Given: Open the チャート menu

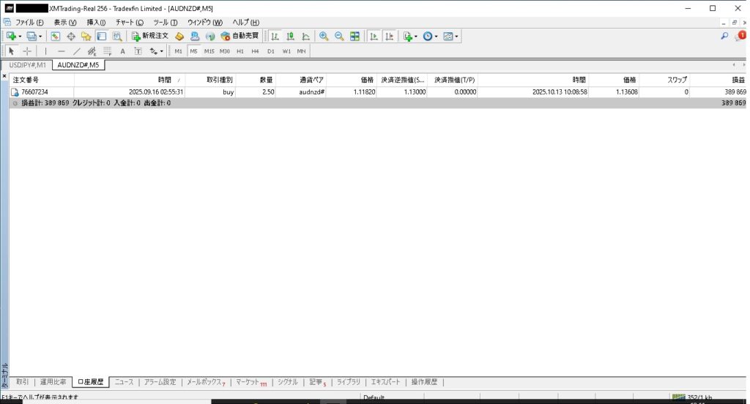Looking at the screenshot, I should tap(129, 22).
